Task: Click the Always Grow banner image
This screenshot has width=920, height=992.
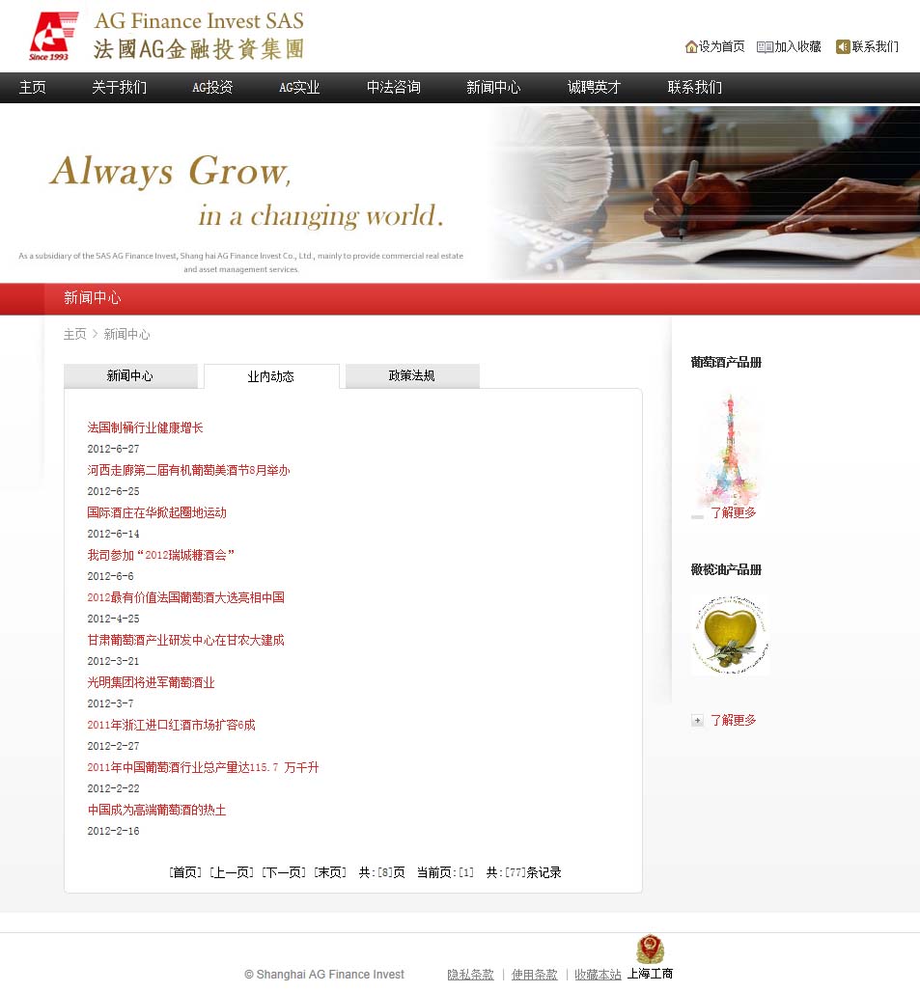Action: pyautogui.click(x=460, y=192)
